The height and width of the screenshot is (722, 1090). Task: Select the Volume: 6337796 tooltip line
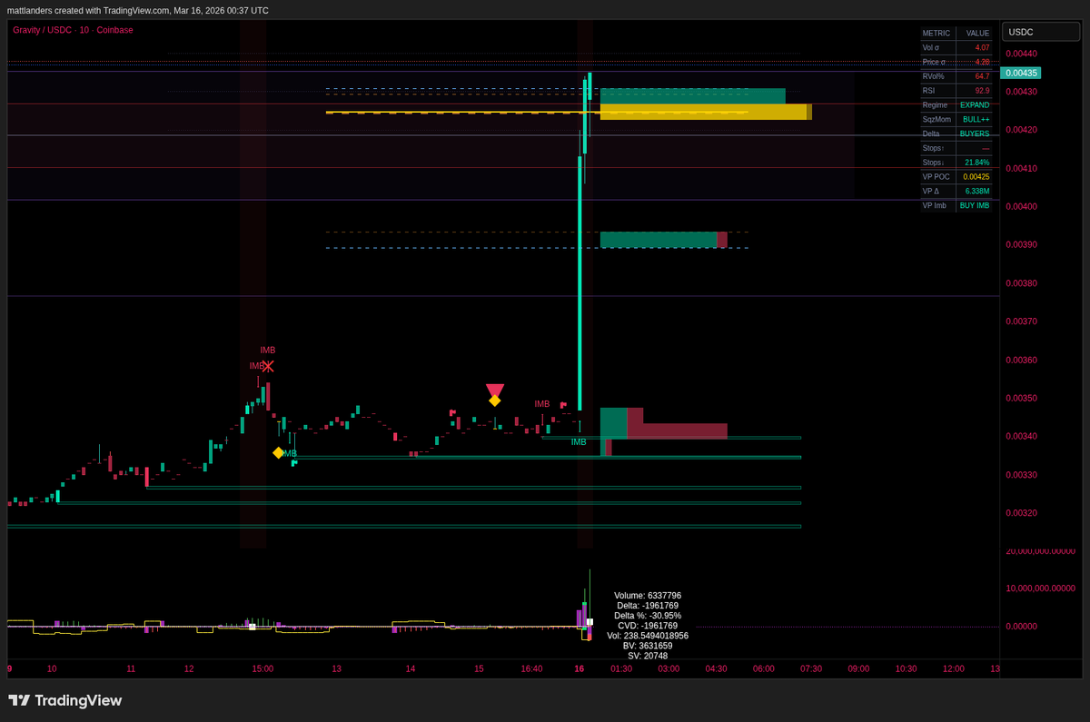(x=648, y=596)
